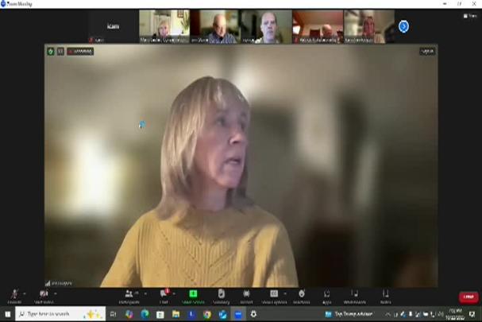
Task: Start the video camera
Action: pos(43,296)
